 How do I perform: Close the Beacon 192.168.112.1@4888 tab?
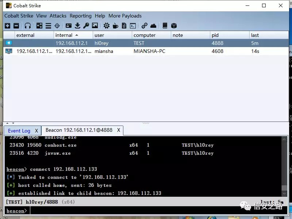[x=119, y=130]
